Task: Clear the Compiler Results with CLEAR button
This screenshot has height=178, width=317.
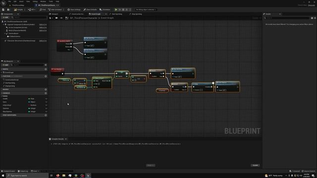Action: [x=256, y=165]
